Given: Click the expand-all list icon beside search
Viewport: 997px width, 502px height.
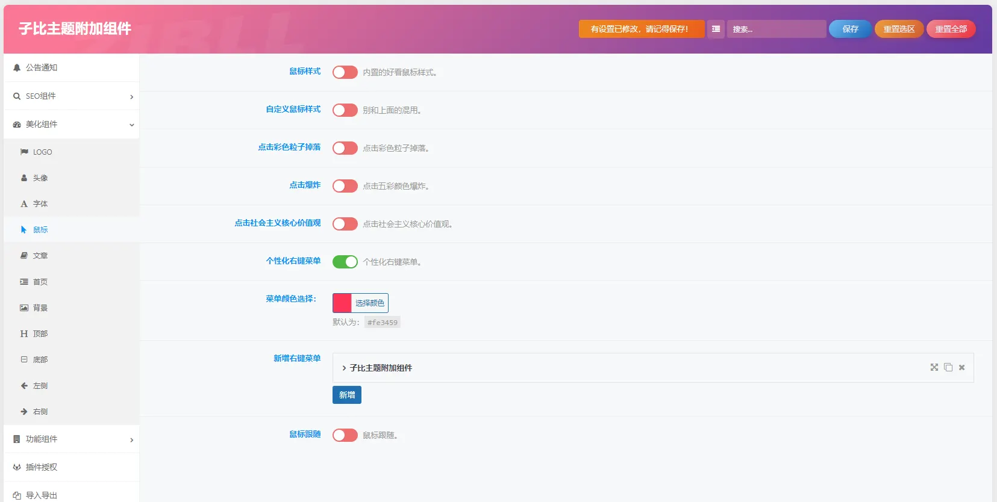Looking at the screenshot, I should point(716,29).
